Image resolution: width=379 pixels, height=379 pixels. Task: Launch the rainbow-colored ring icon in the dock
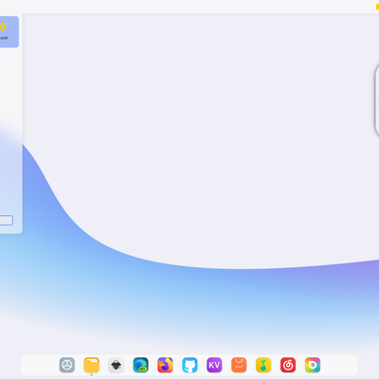click(x=313, y=365)
